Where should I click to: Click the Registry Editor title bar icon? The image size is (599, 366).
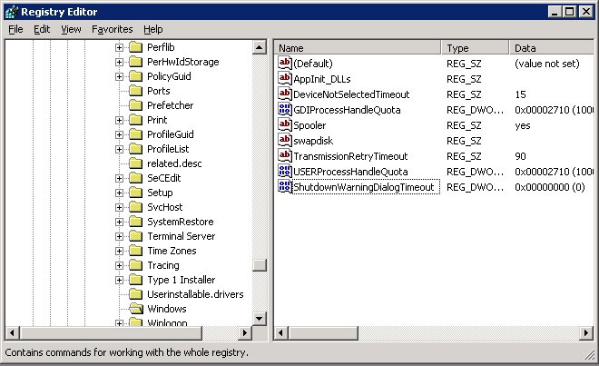[11, 11]
